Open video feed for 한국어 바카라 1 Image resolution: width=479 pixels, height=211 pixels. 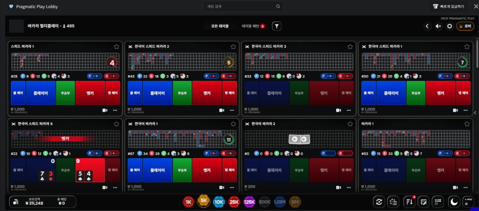point(222,187)
